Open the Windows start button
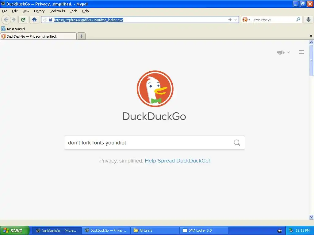 point(14,230)
